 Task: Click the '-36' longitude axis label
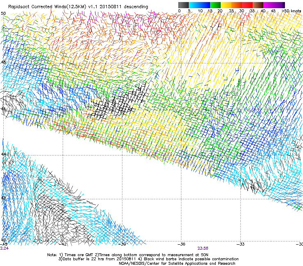(181, 244)
